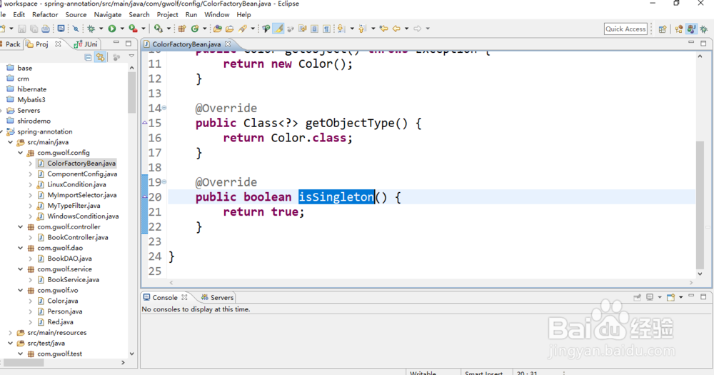Open the Refactor menu

click(x=44, y=14)
